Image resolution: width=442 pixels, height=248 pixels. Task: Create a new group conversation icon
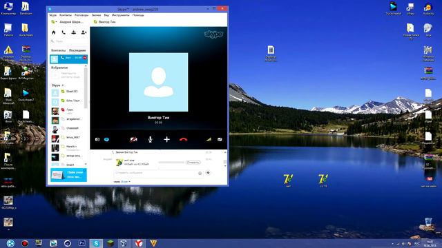pyautogui.click(x=74, y=32)
